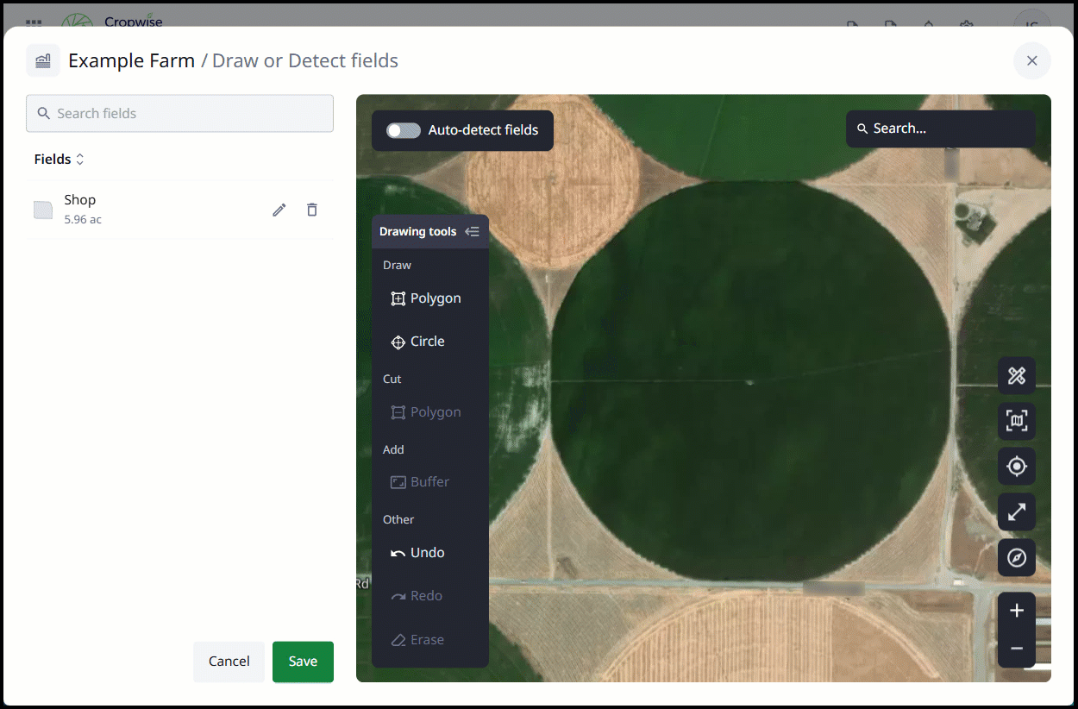Select the Circle draw tool
Image resolution: width=1078 pixels, height=709 pixels.
point(418,342)
